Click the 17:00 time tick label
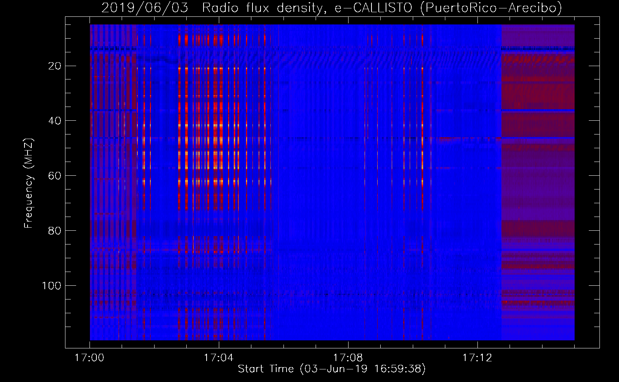The width and height of the screenshot is (619, 382). click(x=90, y=358)
